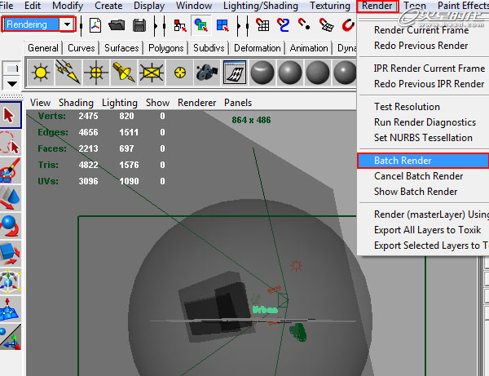This screenshot has height=376, width=489.
Task: Switch to the Polygons shelf tab
Action: (x=166, y=48)
